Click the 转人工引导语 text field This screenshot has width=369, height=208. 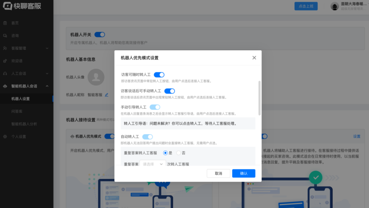click(188, 124)
